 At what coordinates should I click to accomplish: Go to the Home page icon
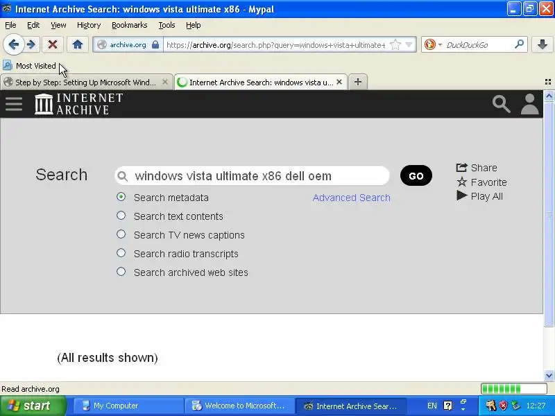(x=78, y=44)
